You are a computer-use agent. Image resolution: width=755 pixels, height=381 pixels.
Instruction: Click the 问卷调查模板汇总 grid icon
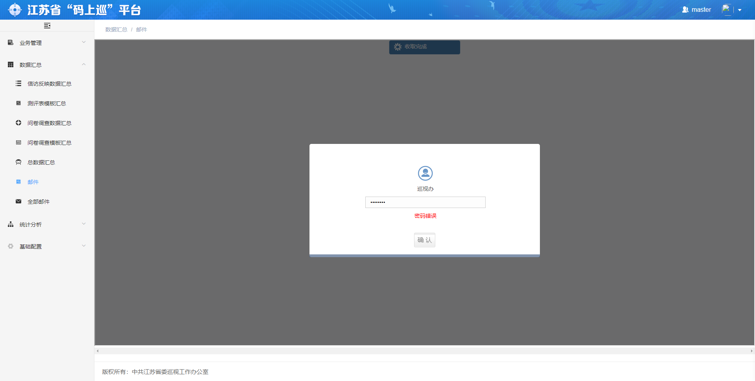click(18, 142)
